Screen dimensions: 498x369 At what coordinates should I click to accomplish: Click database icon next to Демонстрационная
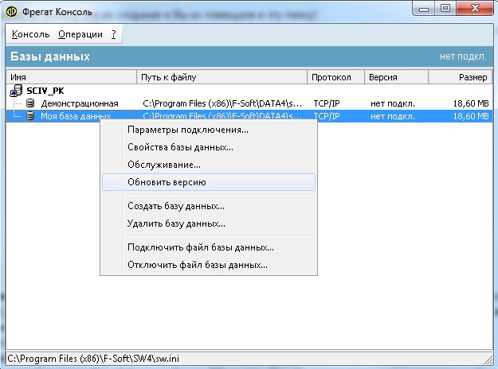[x=30, y=103]
